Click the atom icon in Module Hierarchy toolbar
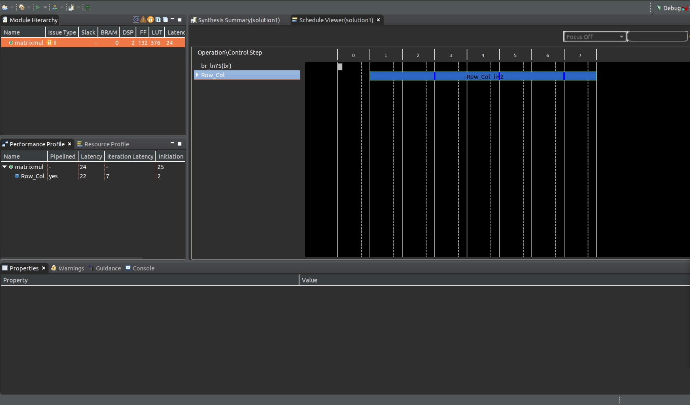The image size is (690, 405). (136, 19)
